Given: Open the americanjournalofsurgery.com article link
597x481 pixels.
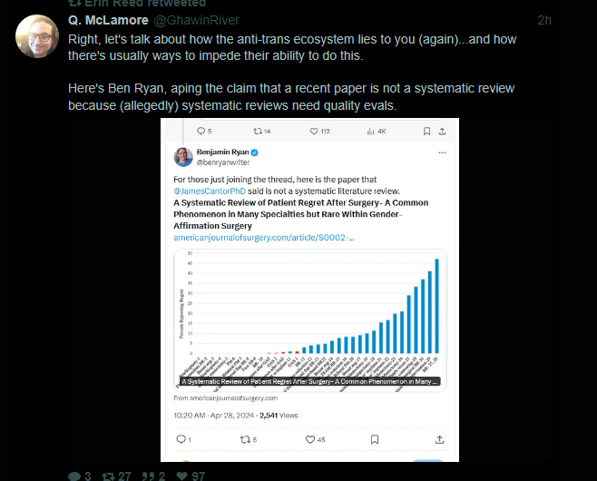Looking at the screenshot, I should tap(265, 237).
